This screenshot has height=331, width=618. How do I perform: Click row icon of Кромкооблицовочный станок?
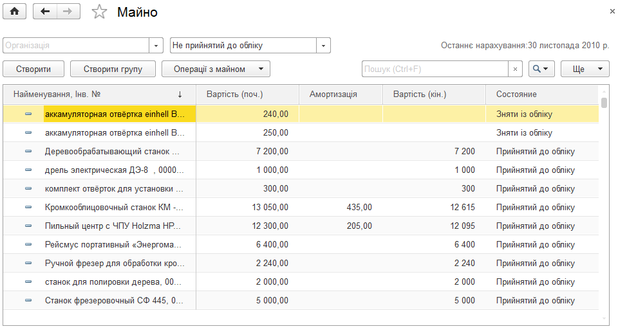click(28, 207)
